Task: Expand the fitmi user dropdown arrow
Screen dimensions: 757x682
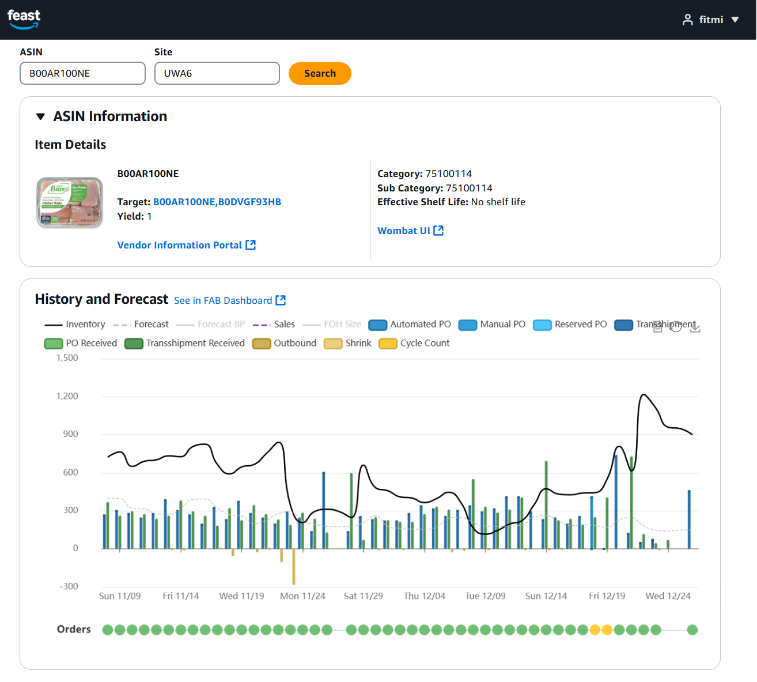Action: coord(735,20)
